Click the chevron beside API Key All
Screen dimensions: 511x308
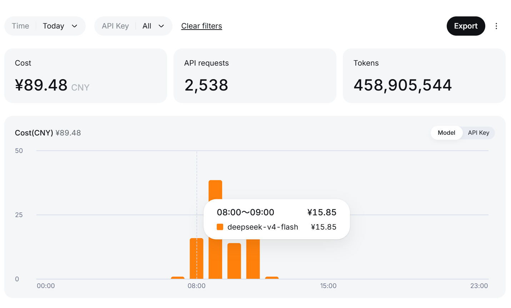pos(161,26)
